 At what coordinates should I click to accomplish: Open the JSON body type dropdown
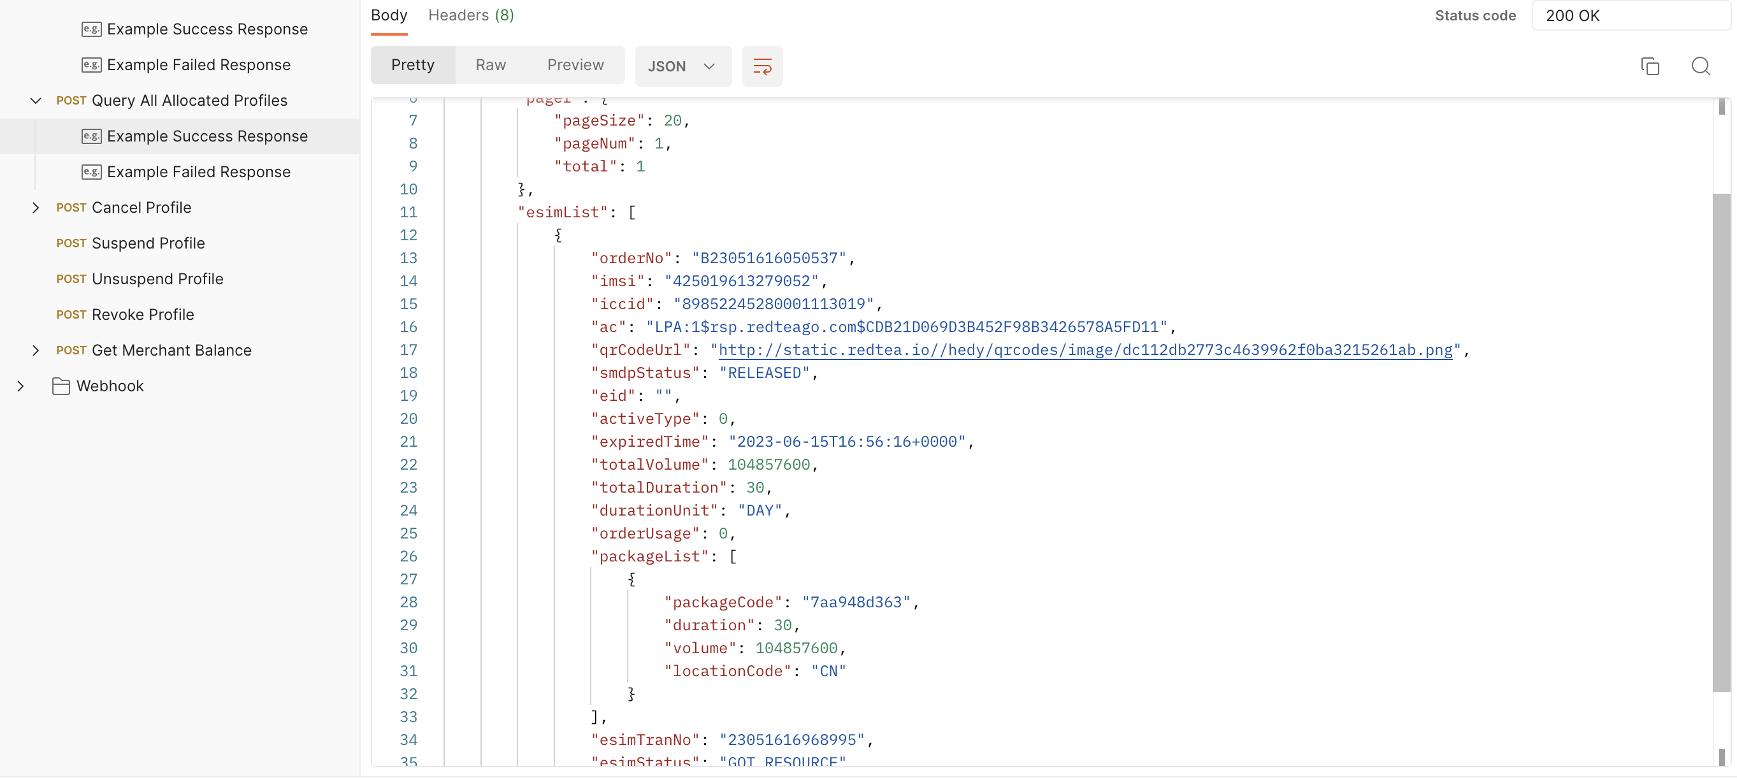point(683,66)
